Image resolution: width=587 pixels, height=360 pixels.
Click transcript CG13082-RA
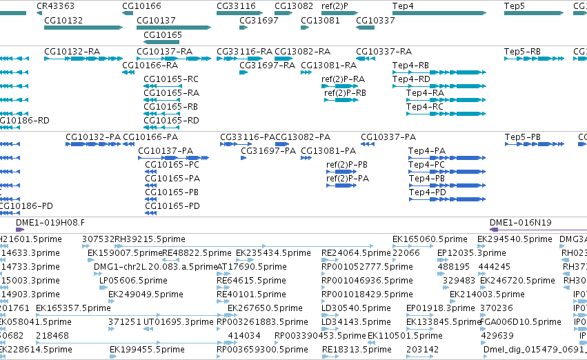point(283,59)
